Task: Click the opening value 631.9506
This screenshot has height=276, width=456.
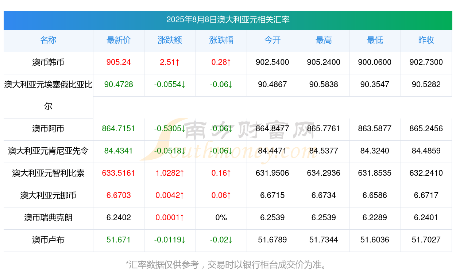Action: (x=273, y=173)
